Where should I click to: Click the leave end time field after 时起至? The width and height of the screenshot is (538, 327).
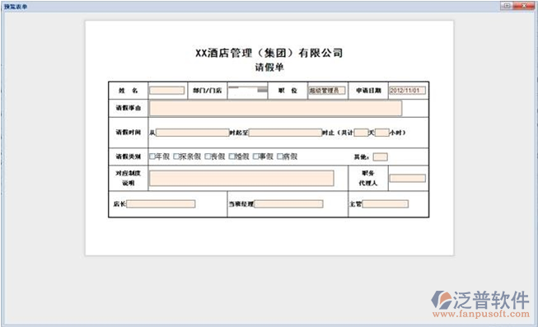pyautogui.click(x=285, y=133)
